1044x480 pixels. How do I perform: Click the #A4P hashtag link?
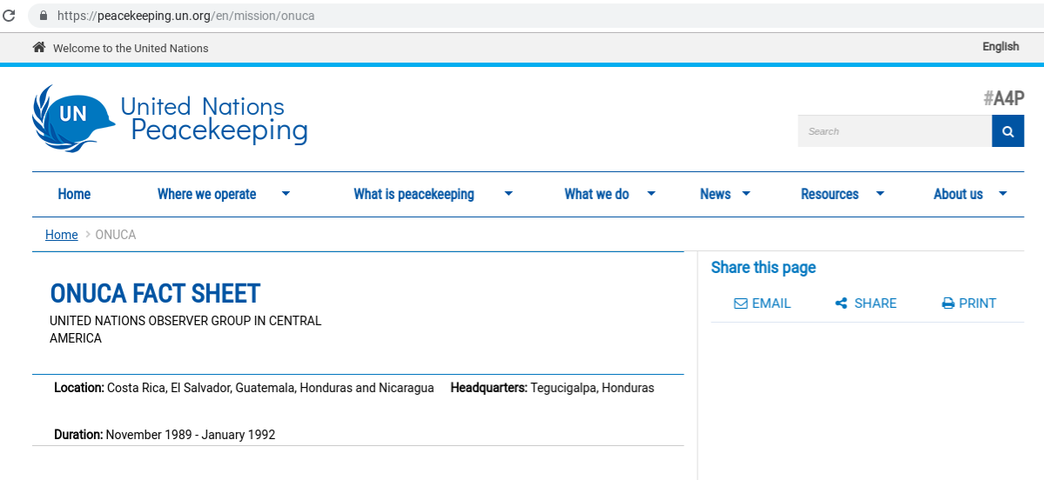coord(1003,98)
